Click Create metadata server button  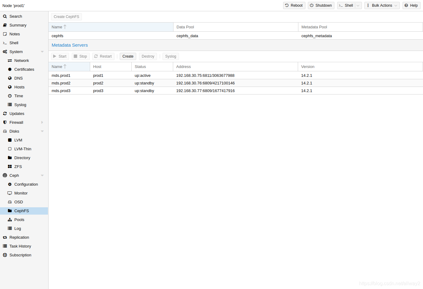(128, 56)
